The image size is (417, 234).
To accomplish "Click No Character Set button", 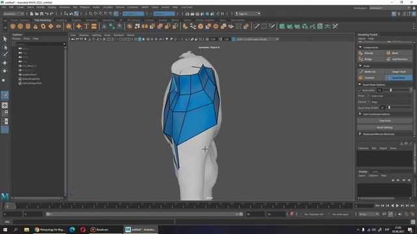I will (x=314, y=214).
